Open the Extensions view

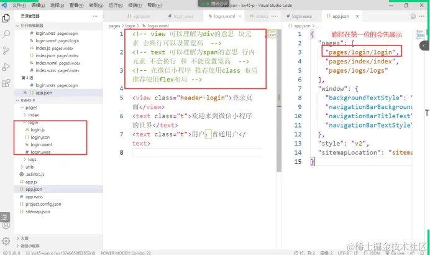[x=6, y=83]
